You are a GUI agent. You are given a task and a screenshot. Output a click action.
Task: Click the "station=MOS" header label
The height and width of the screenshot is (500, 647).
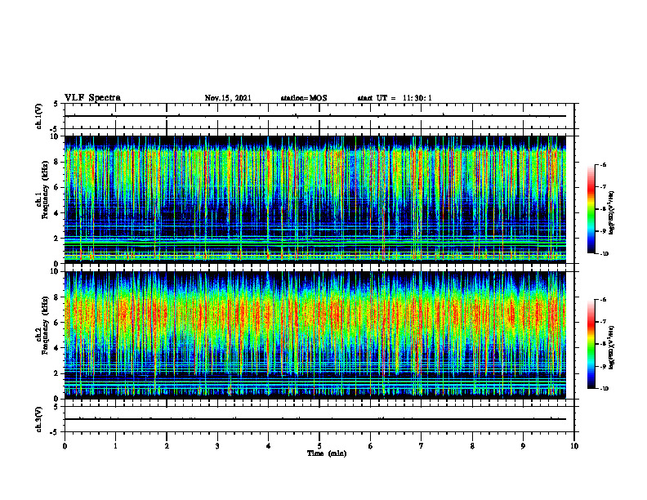click(304, 98)
